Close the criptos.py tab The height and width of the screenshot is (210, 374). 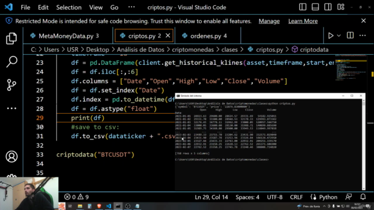click(168, 36)
